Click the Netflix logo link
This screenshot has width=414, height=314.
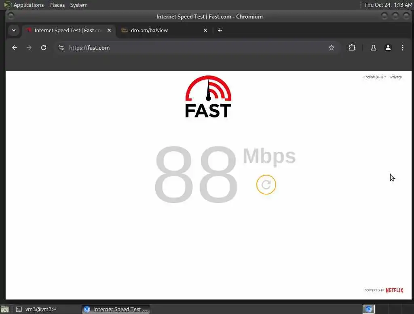pyautogui.click(x=394, y=290)
